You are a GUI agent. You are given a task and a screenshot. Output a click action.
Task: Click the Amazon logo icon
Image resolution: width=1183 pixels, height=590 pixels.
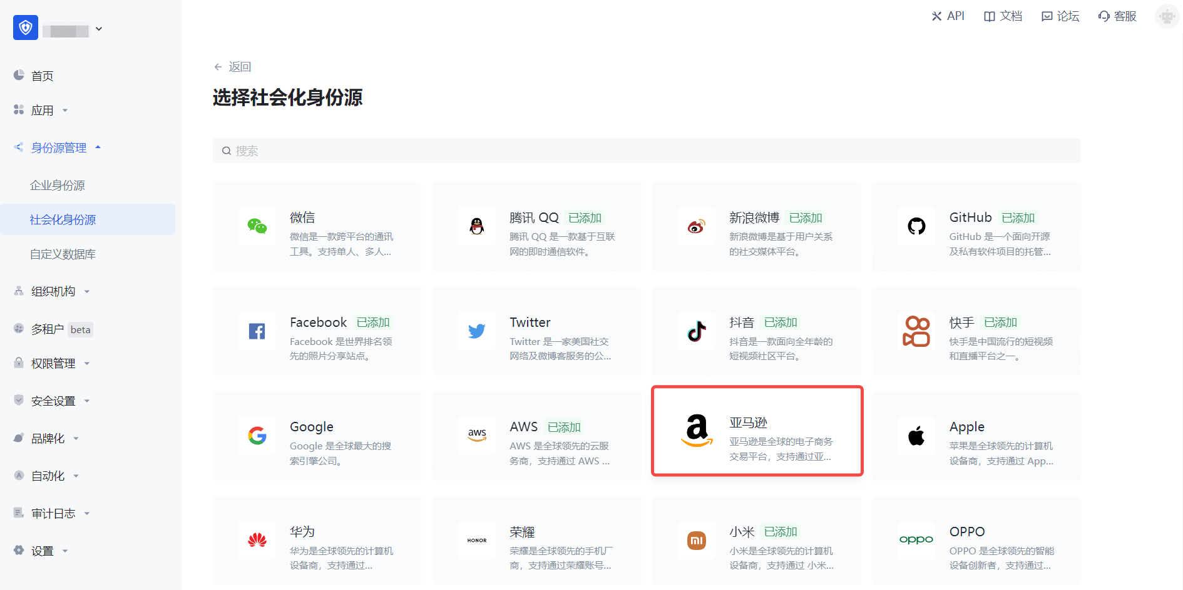[697, 431]
